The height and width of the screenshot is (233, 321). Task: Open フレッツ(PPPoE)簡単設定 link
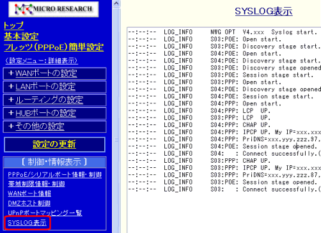point(54,47)
